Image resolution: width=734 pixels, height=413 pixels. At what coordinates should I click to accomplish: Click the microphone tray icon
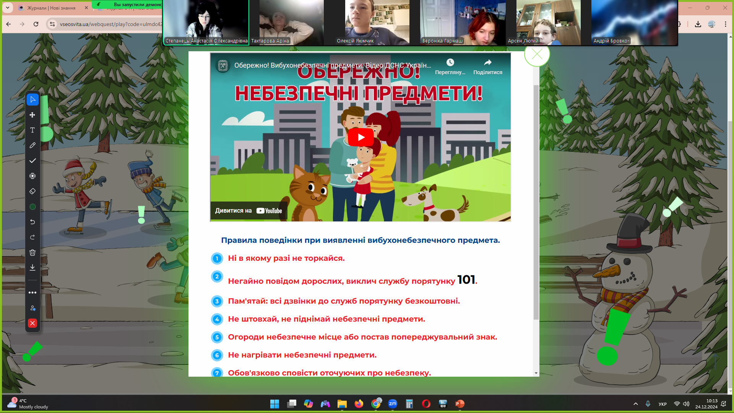648,404
